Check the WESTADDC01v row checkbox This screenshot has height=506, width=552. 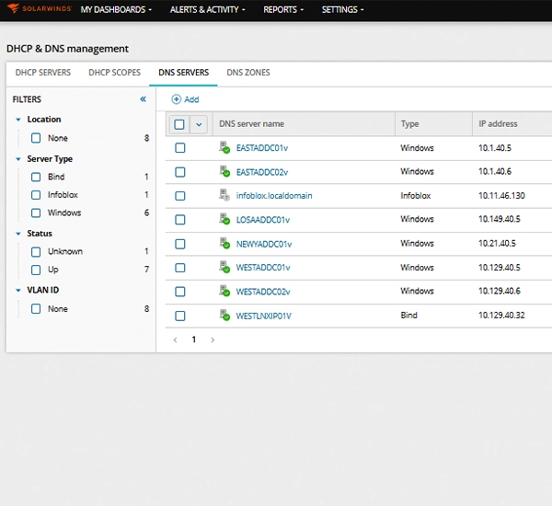coord(180,268)
